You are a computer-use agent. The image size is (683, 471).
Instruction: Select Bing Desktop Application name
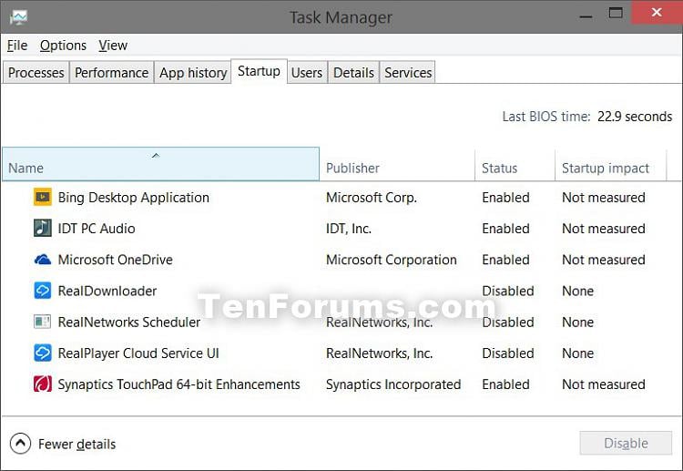134,198
